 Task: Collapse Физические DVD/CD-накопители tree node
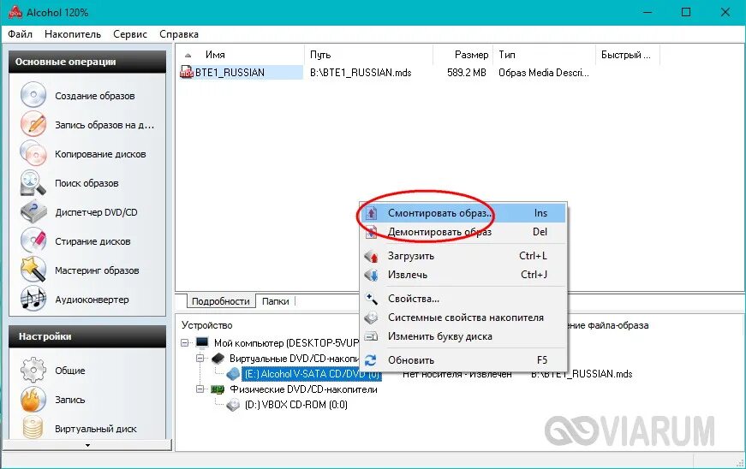(x=200, y=389)
